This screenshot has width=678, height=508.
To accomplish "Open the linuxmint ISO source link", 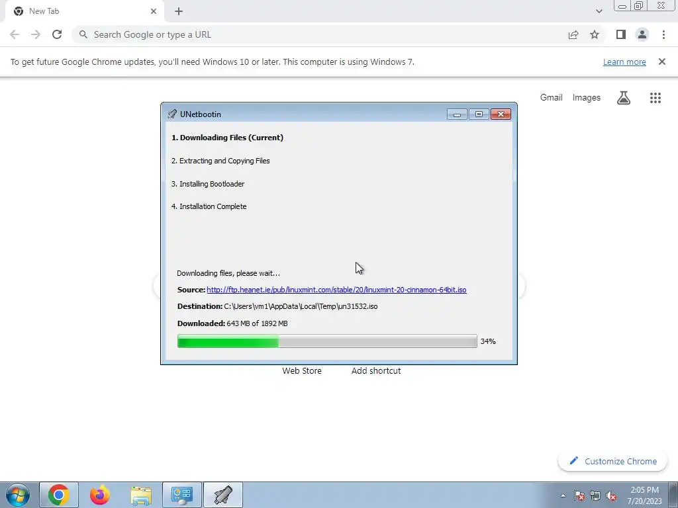I will coord(336,290).
